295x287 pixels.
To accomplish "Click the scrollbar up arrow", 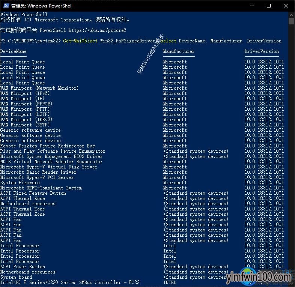I will pyautogui.click(x=291, y=15).
